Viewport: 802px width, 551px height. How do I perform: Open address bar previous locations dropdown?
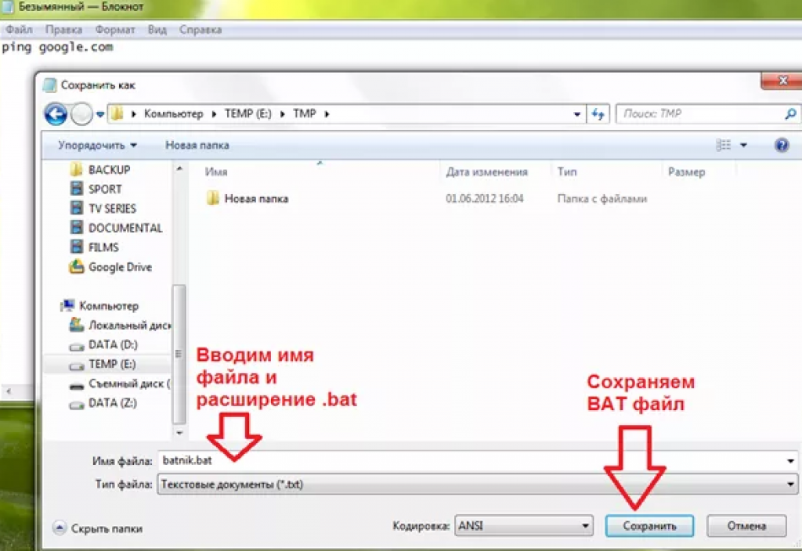click(577, 114)
